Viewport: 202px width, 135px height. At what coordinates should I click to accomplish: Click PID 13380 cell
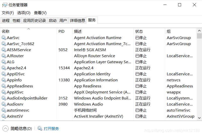(x=64, y=80)
